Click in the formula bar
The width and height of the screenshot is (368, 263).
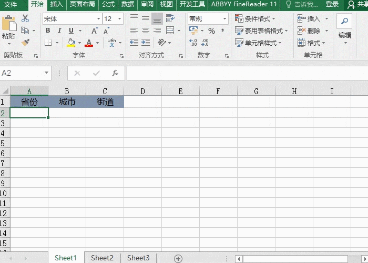[248, 73]
